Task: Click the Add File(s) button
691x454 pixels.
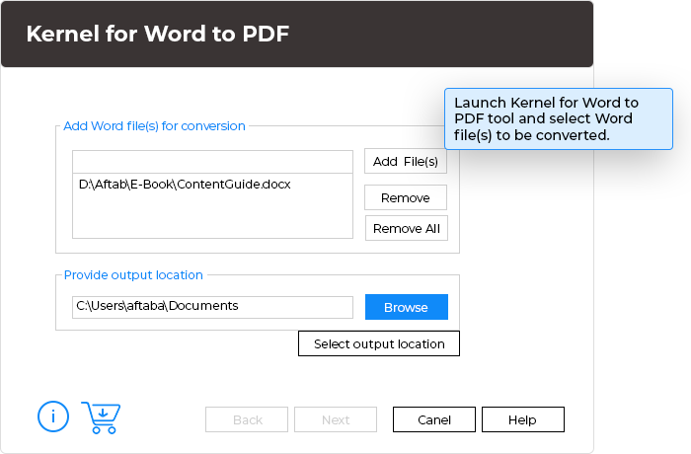Action: tap(406, 161)
